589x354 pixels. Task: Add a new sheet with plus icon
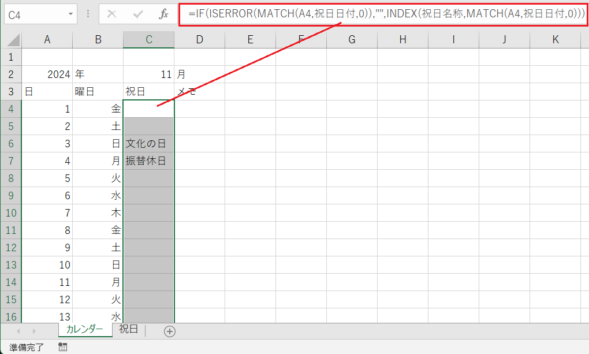(170, 331)
